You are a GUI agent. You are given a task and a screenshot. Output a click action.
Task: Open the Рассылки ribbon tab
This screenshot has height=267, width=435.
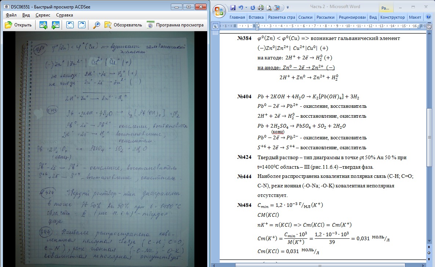[x=325, y=17]
